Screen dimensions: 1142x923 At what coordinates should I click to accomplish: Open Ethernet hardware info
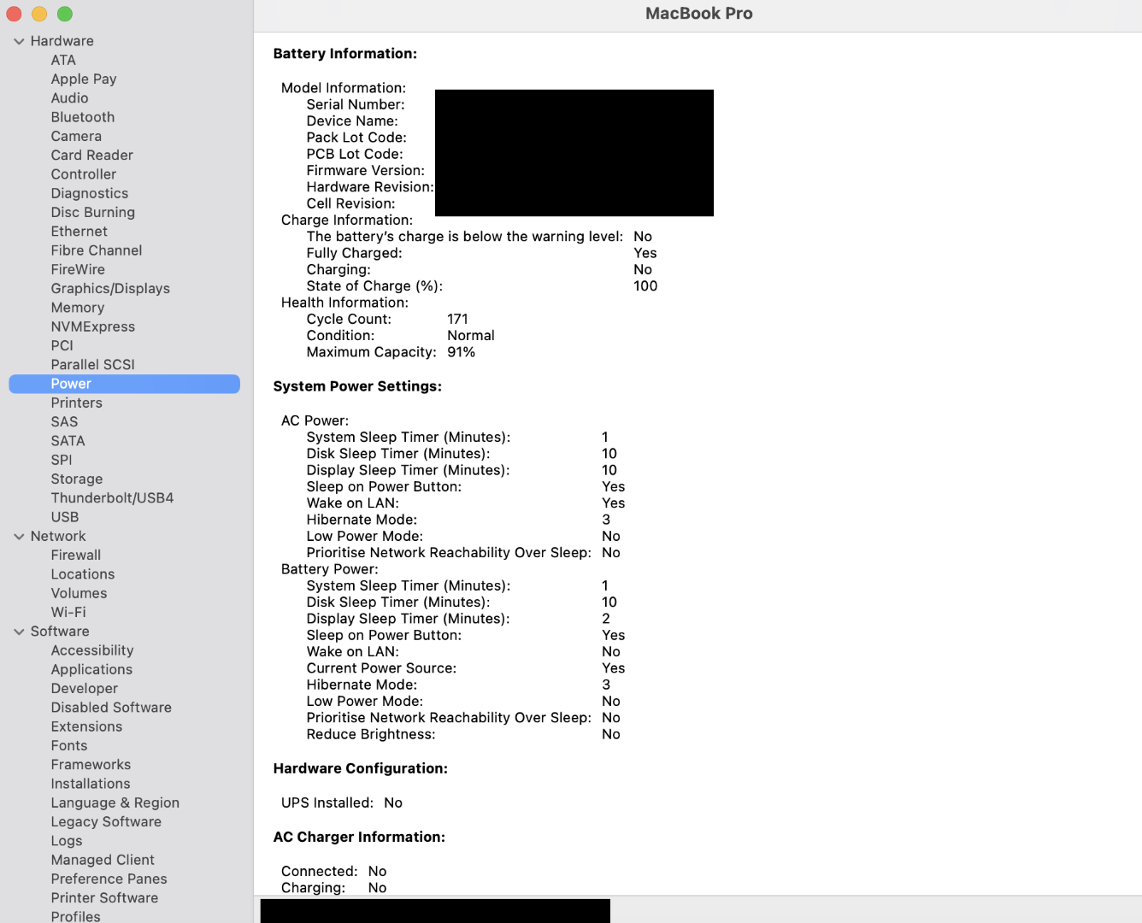pos(79,232)
